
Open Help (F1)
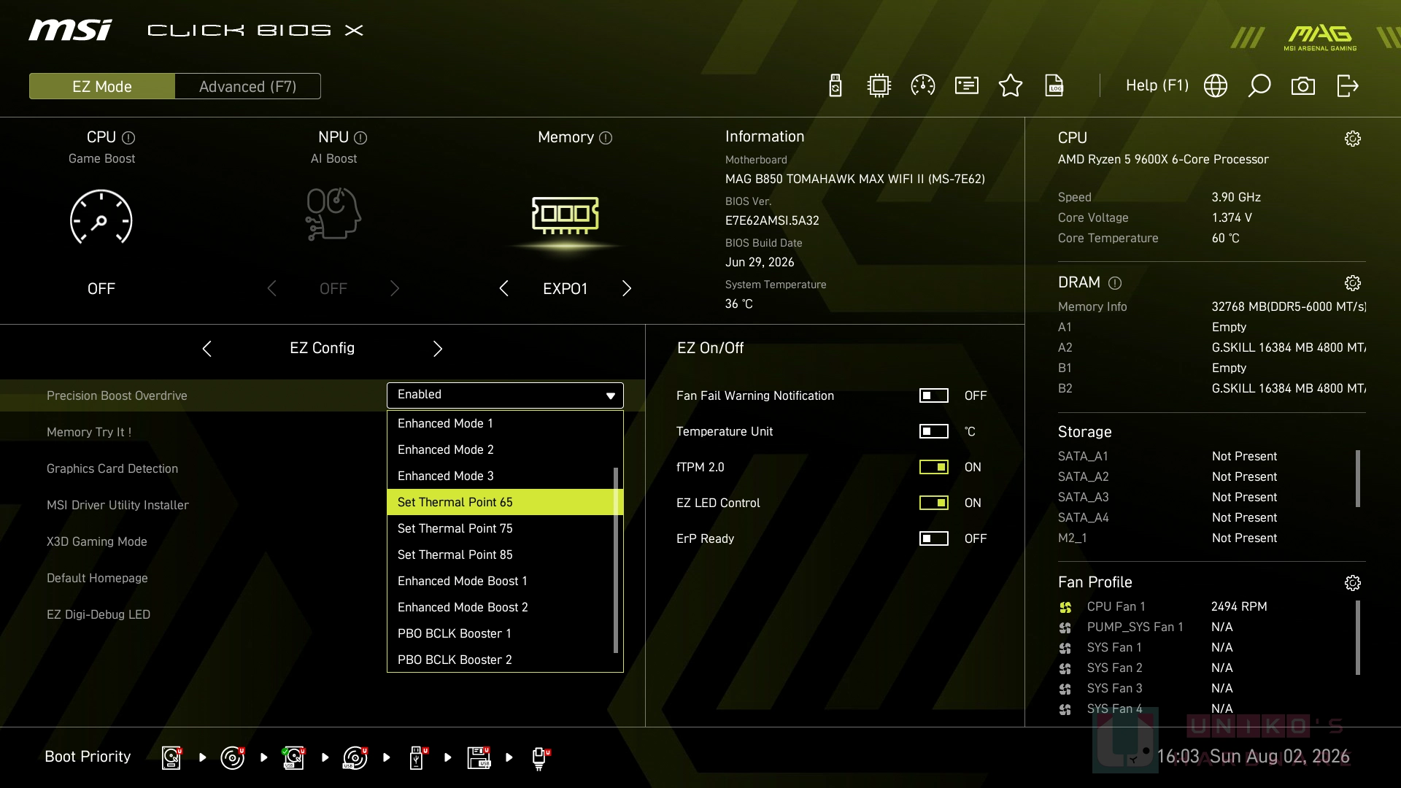coord(1157,85)
